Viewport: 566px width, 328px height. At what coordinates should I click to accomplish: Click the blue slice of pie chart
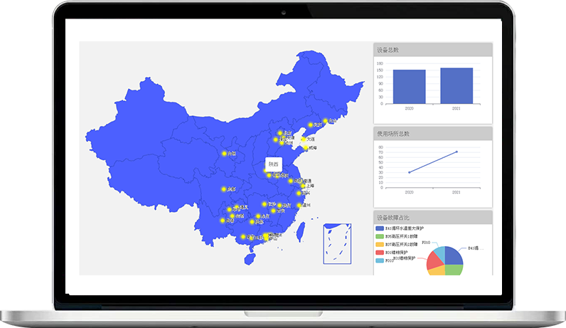click(x=454, y=258)
